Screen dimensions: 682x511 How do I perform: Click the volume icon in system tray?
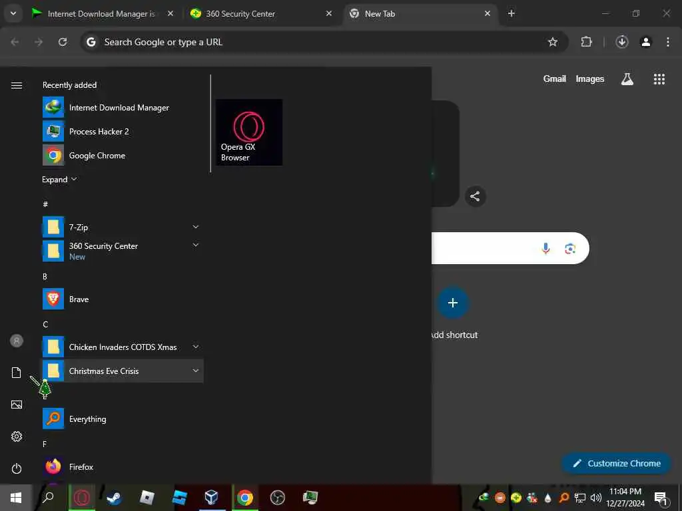(x=596, y=498)
